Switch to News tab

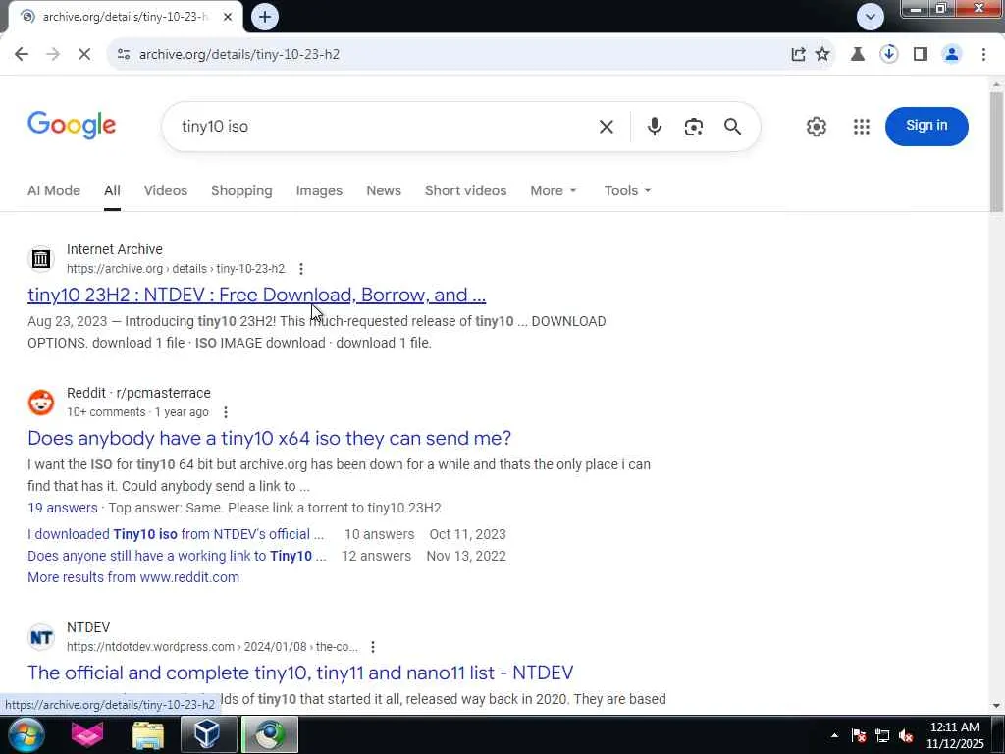pyautogui.click(x=384, y=190)
